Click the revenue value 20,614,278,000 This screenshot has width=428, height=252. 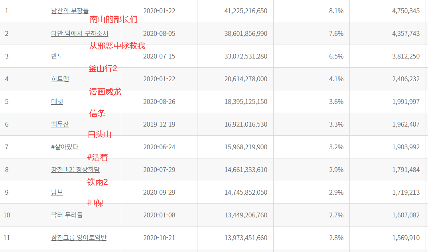click(246, 79)
